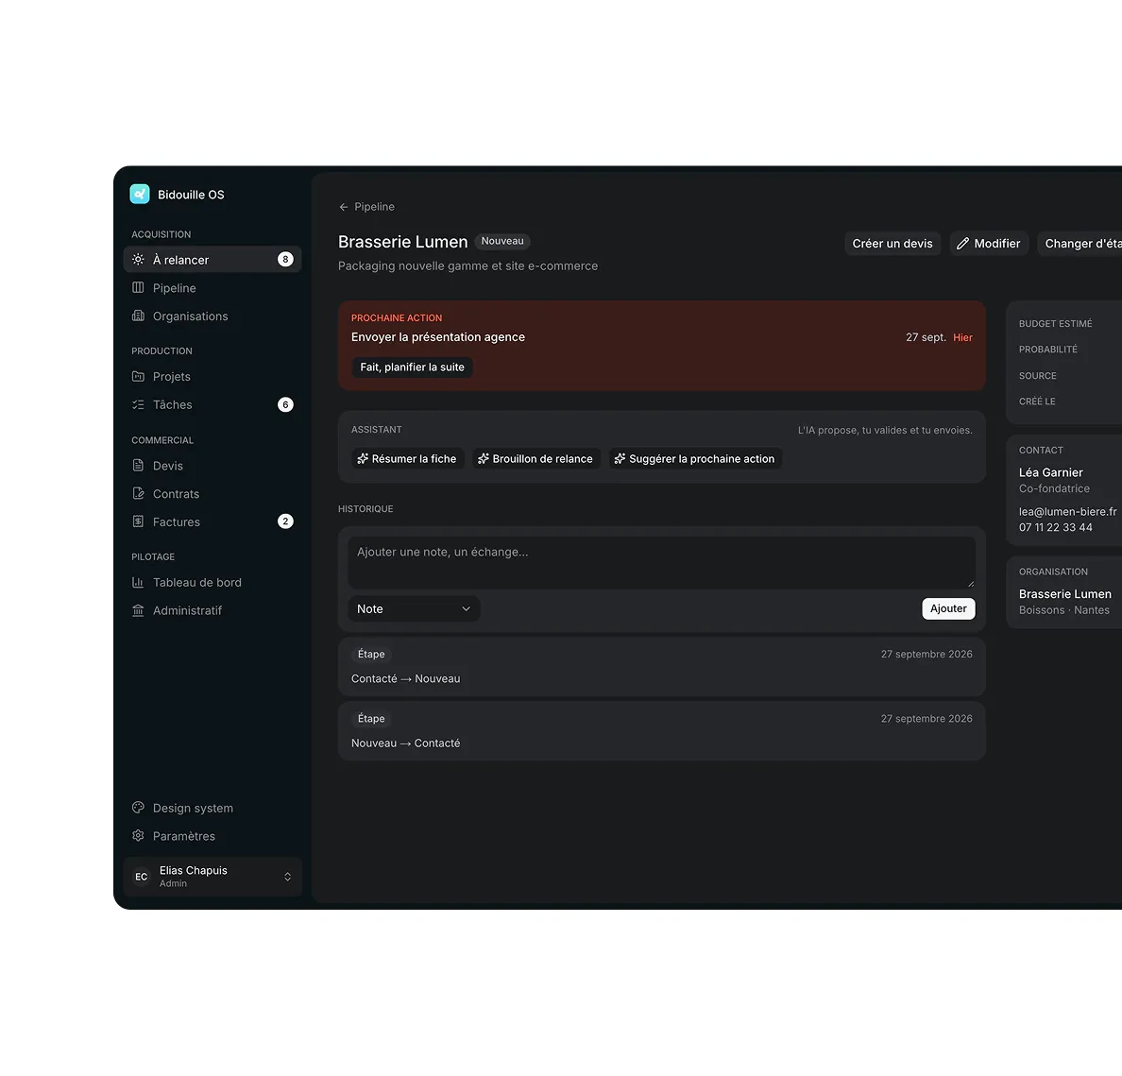Click the Organisations building icon
1122x1076 pixels.
coord(138,316)
